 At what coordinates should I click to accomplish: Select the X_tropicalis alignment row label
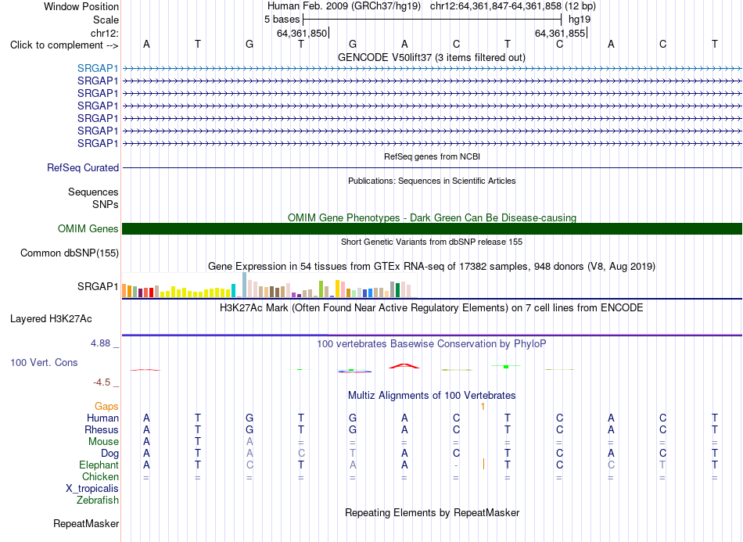pos(92,489)
